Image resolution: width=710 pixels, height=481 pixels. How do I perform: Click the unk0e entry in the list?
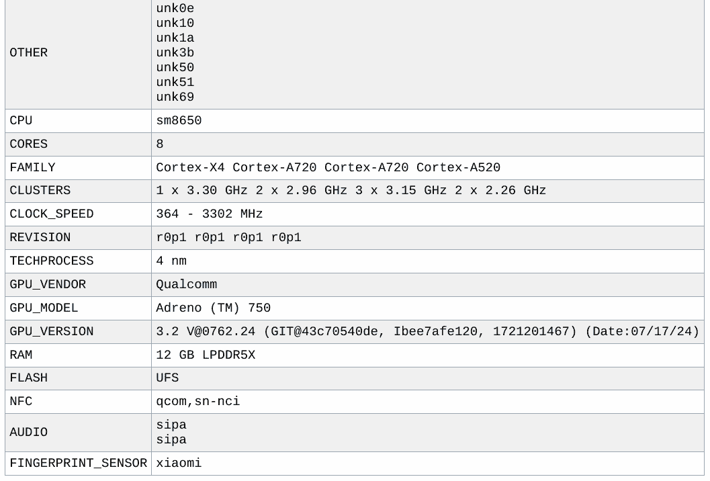[x=175, y=9]
